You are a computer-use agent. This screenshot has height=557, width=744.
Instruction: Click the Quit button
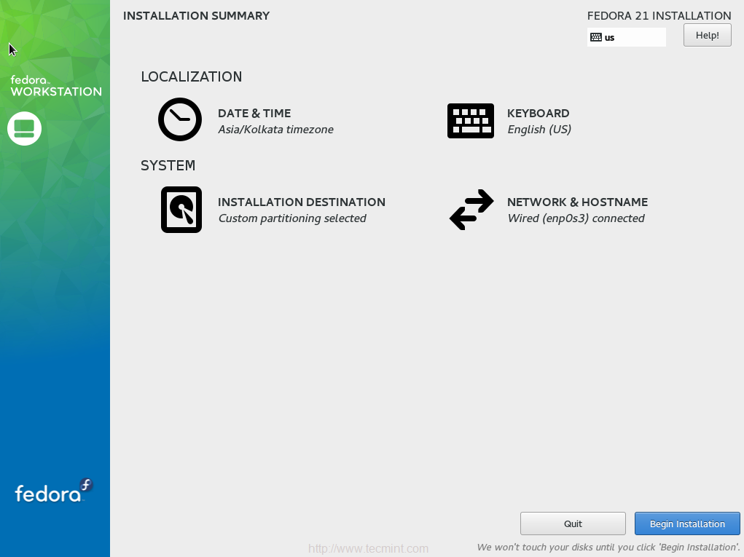pos(573,524)
